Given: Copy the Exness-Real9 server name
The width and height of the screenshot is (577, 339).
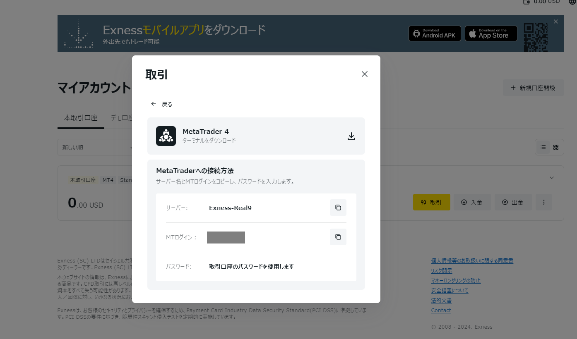Looking at the screenshot, I should 338,208.
